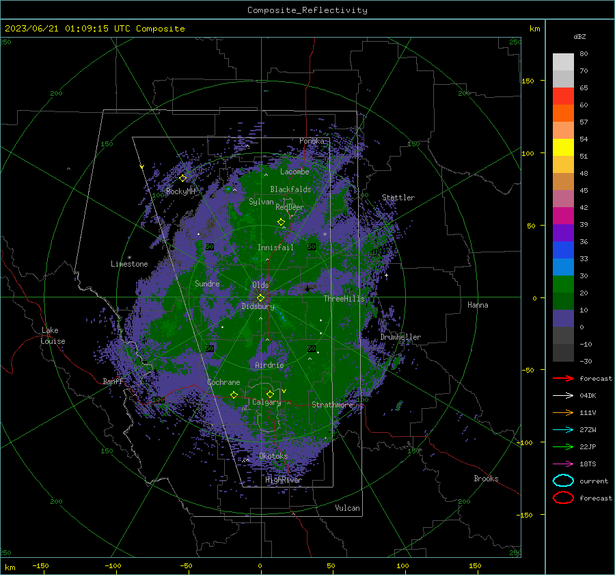615x575 pixels.
Task: Click the white cross marker south of Stettler
Action: click(x=386, y=275)
